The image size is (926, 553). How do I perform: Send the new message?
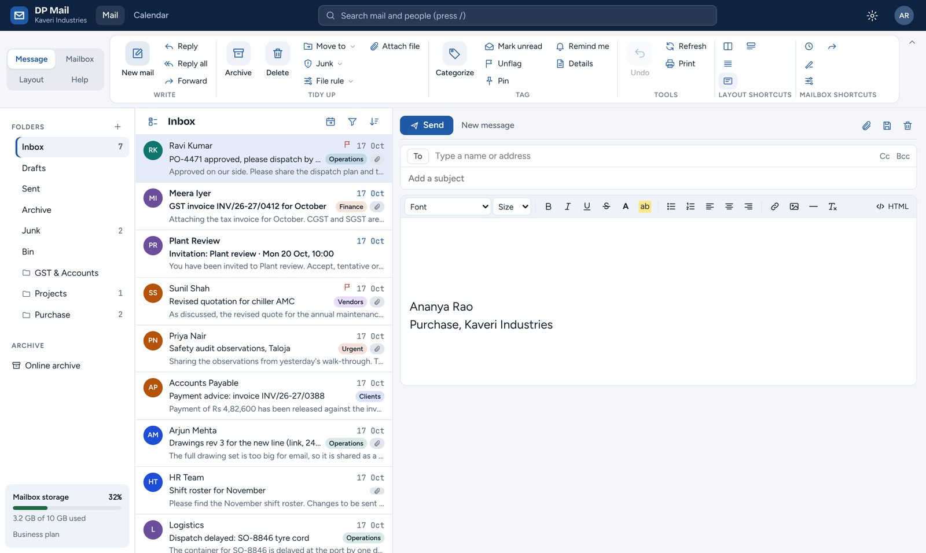[x=427, y=125]
